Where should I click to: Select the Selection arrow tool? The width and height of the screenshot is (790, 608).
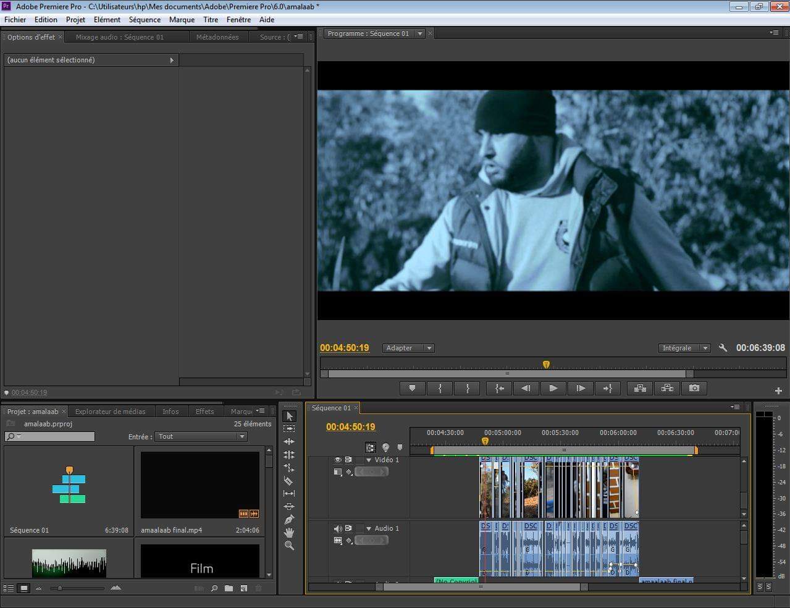coord(289,416)
